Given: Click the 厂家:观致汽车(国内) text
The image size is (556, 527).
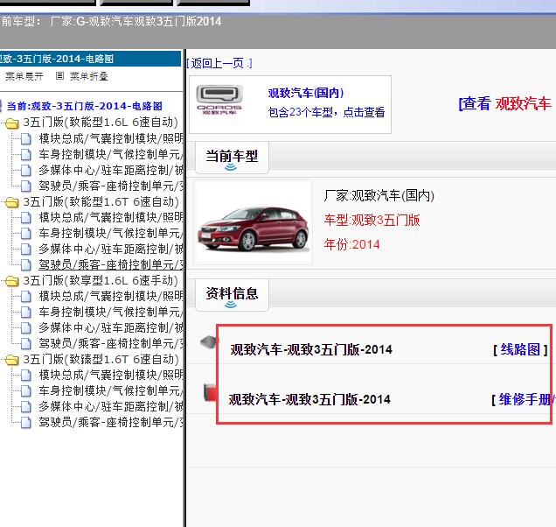Looking at the screenshot, I should [379, 196].
